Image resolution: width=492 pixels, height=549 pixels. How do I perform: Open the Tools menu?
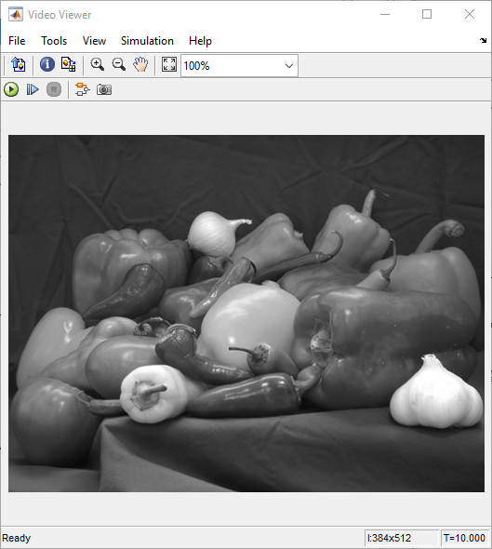click(54, 41)
